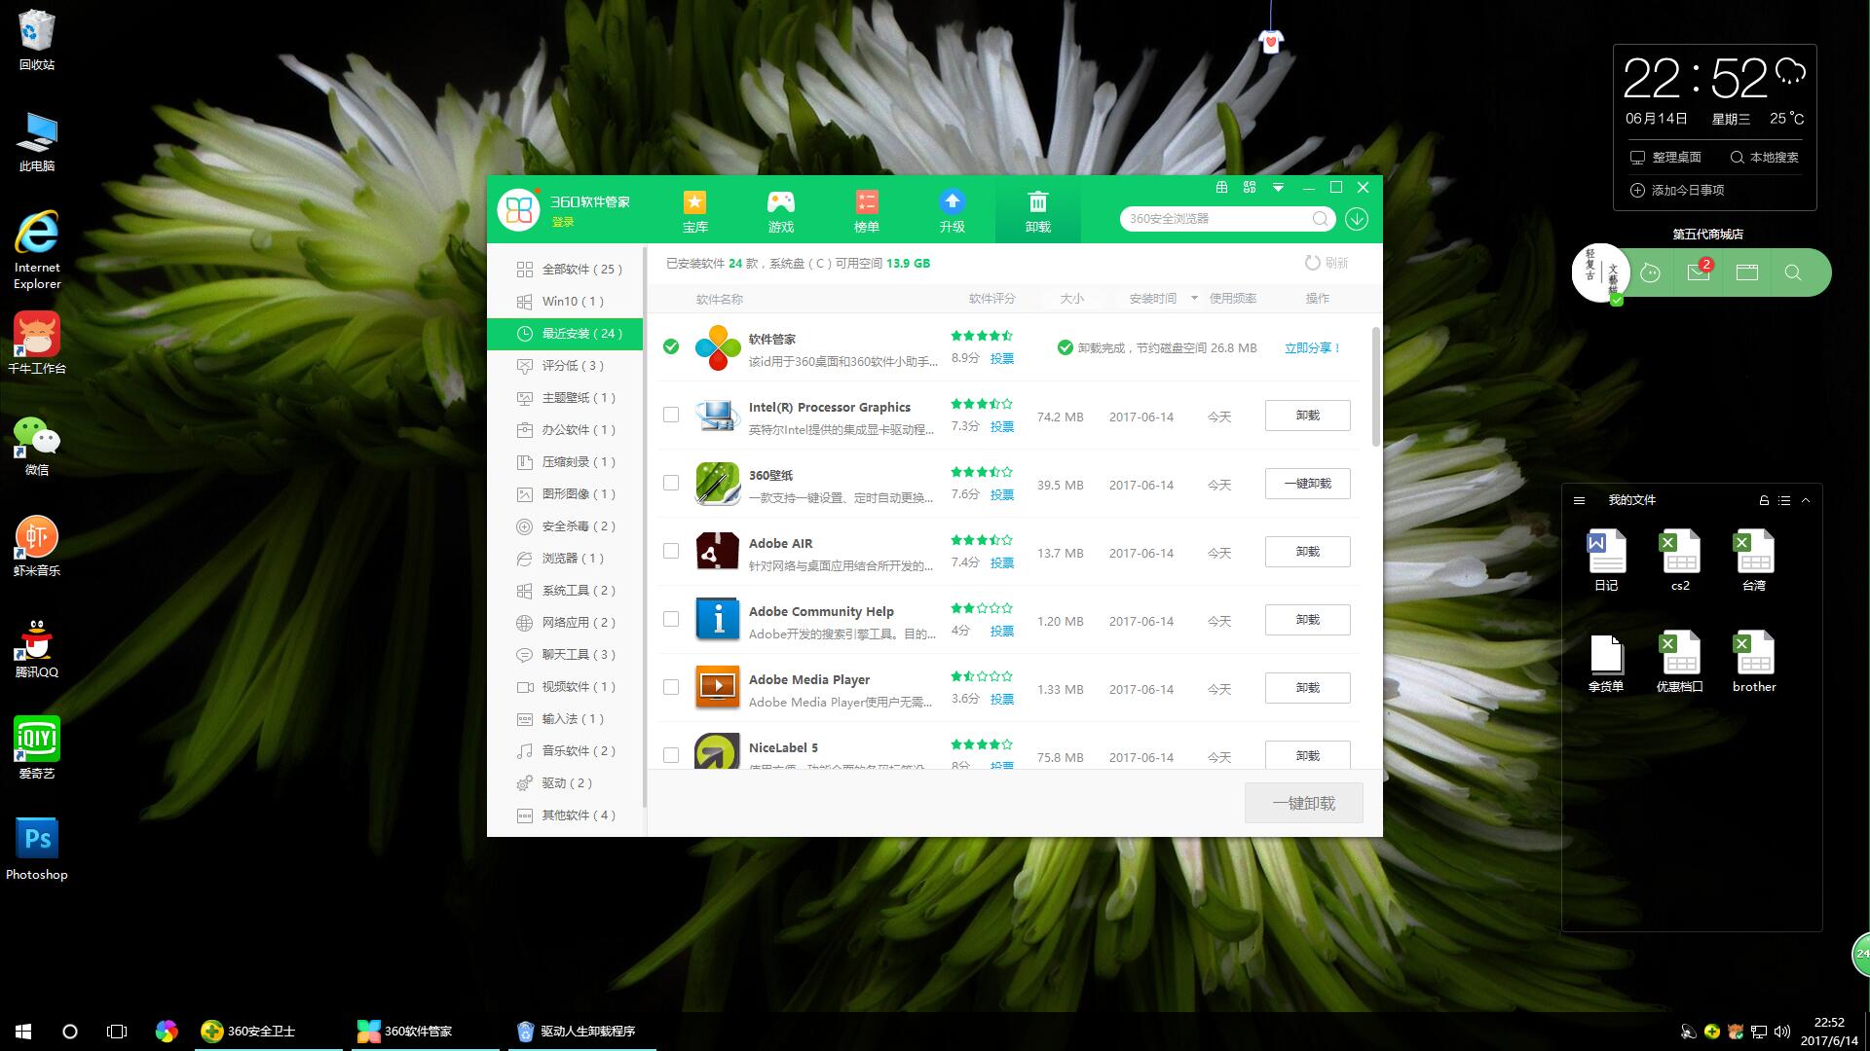Viewport: 1870px width, 1051px height.
Task: Check the Adobe Media Player checkbox
Action: (x=671, y=687)
